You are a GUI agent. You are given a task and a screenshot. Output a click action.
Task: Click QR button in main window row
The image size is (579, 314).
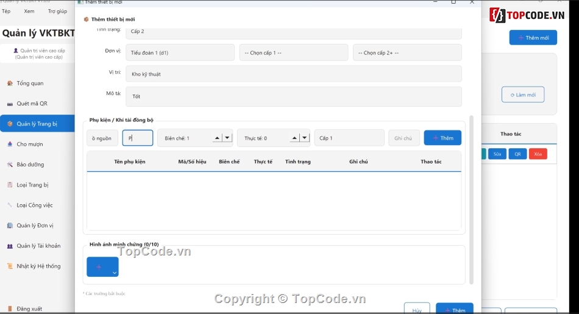pyautogui.click(x=517, y=154)
